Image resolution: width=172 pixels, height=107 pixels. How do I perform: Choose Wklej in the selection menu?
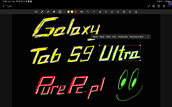click(x=108, y=37)
